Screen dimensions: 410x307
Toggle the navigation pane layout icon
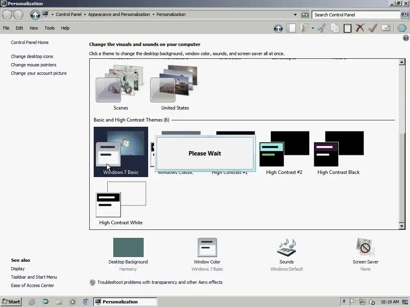coord(291,28)
